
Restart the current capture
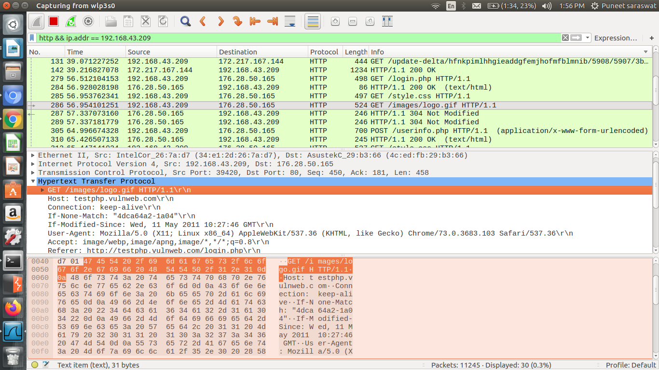pyautogui.click(x=70, y=21)
